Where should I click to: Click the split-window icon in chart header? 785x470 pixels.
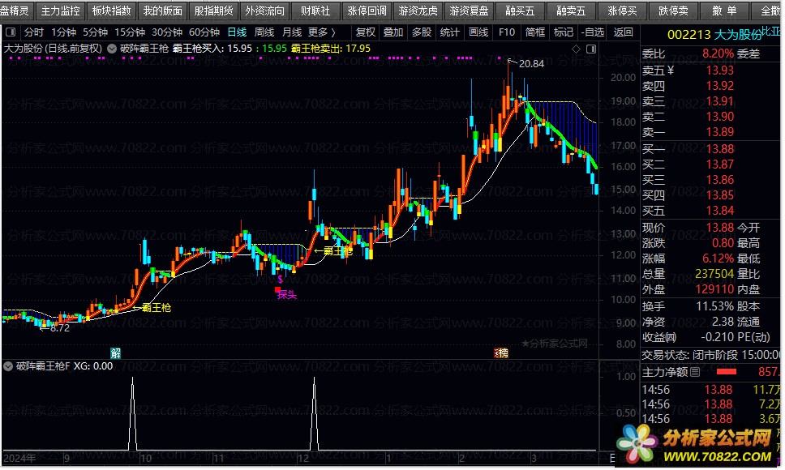pyautogui.click(x=591, y=49)
